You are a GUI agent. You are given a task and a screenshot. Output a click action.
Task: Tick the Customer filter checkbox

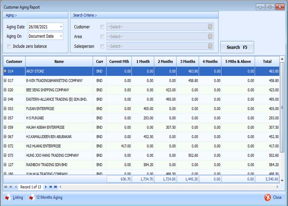[102, 27]
